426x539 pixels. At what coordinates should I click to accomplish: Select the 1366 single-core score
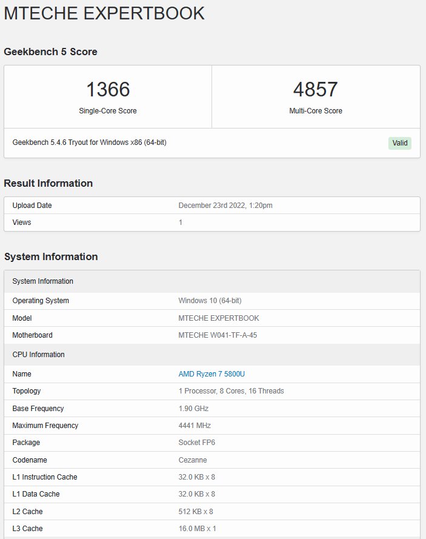click(108, 89)
